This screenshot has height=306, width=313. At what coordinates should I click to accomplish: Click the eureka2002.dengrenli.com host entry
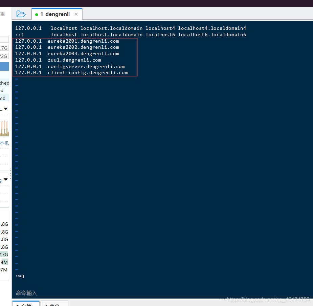tap(83, 47)
